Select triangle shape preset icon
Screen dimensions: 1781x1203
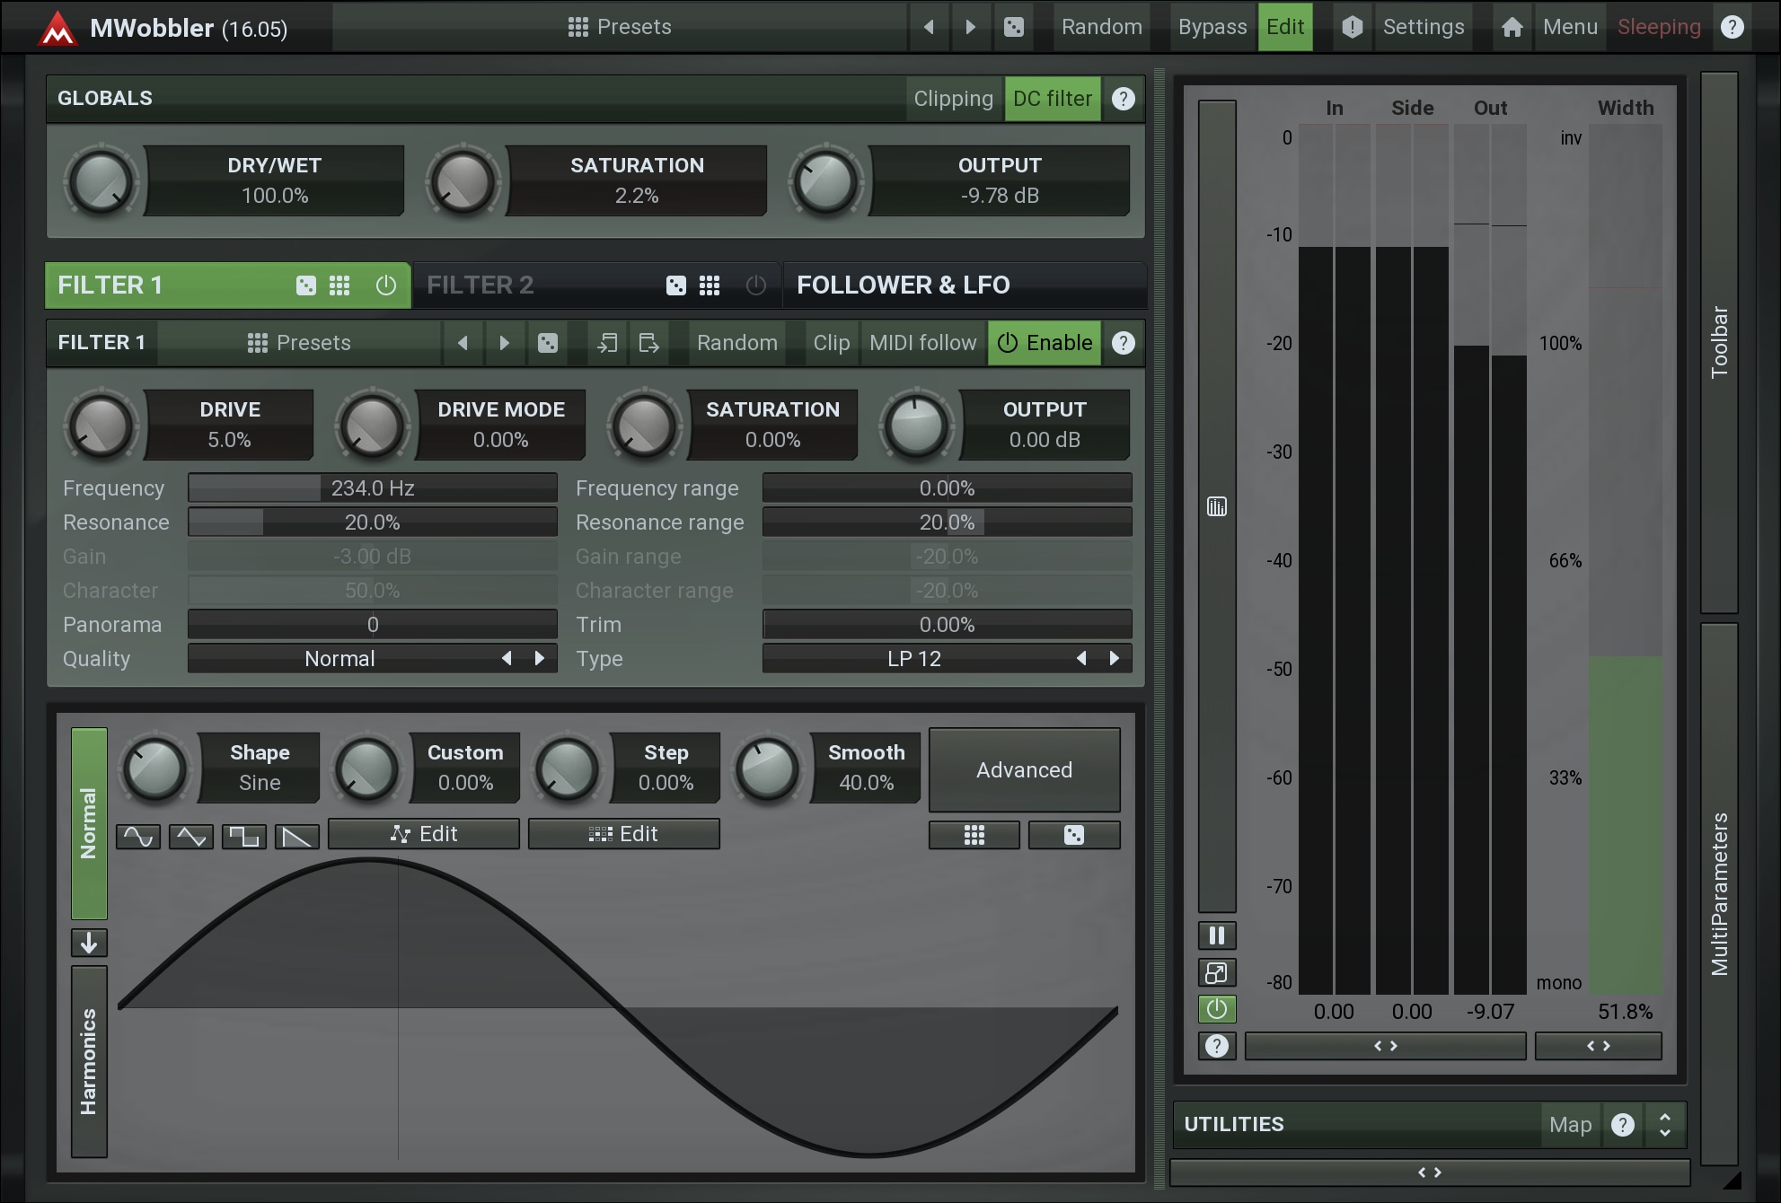tap(191, 837)
